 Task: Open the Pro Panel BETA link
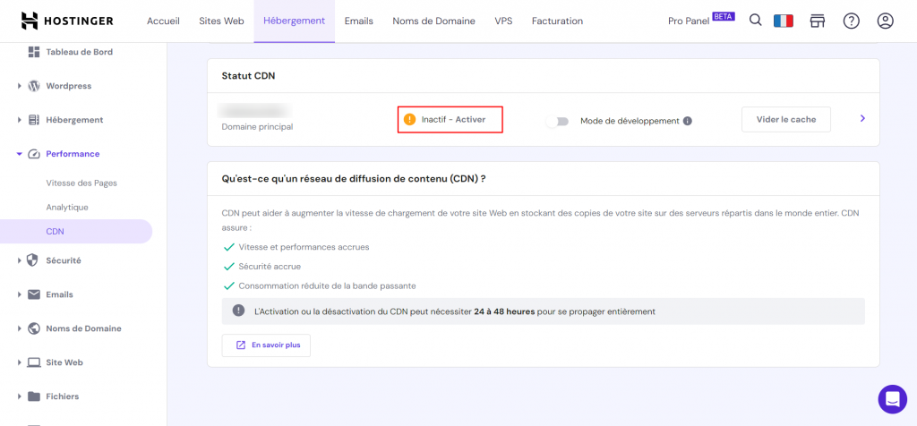point(701,20)
